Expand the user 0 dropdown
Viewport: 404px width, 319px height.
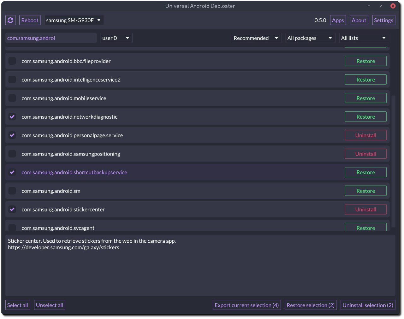[116, 38]
